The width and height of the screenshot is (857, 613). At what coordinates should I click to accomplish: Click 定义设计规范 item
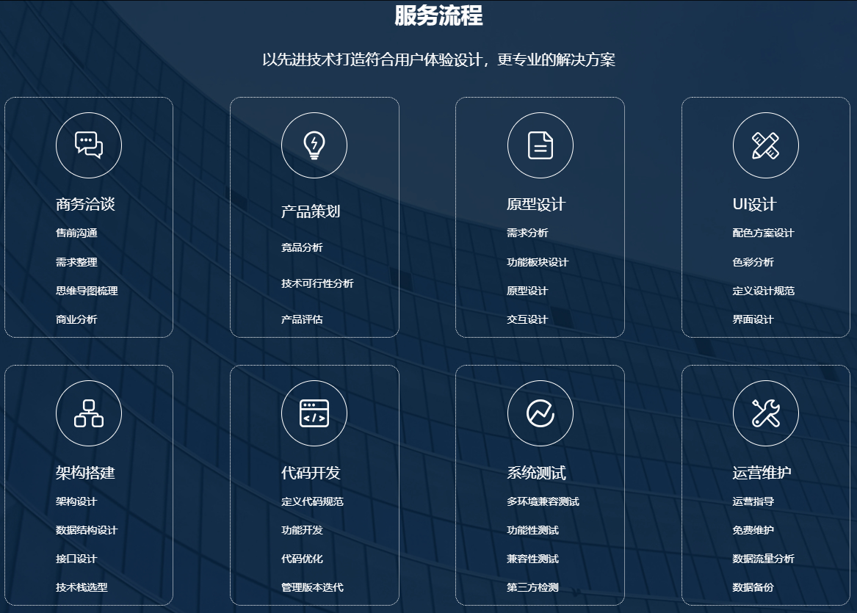click(x=764, y=291)
